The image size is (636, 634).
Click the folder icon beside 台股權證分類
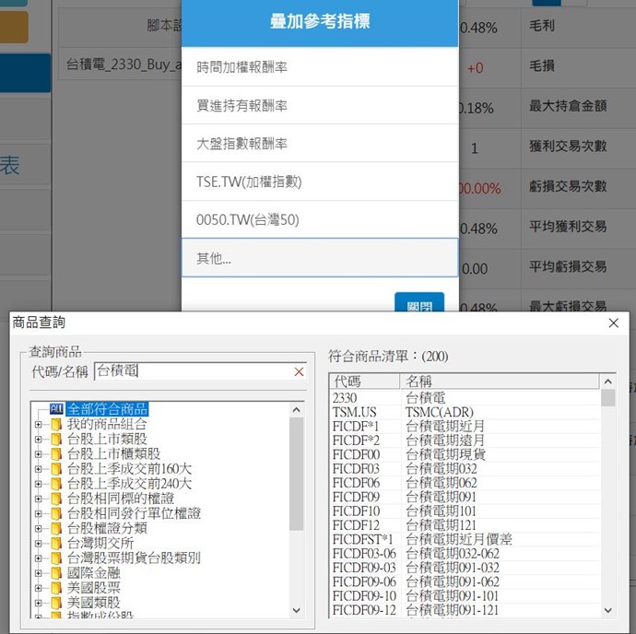[56, 528]
